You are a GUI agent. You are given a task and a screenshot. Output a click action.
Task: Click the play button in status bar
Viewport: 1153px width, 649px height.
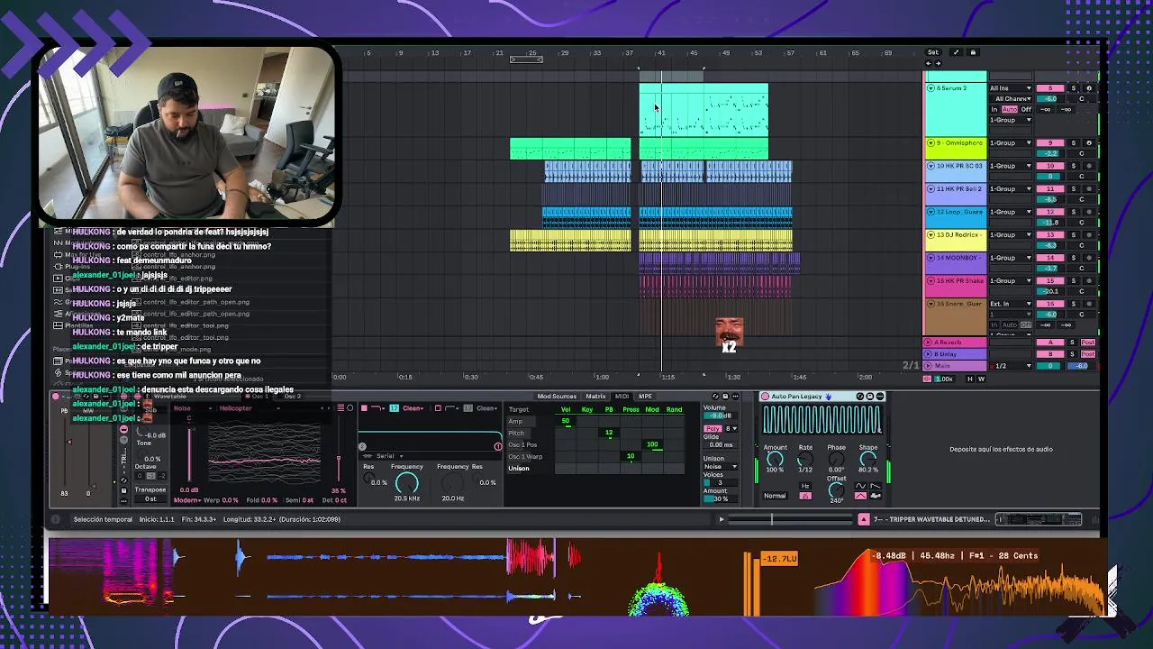722,519
